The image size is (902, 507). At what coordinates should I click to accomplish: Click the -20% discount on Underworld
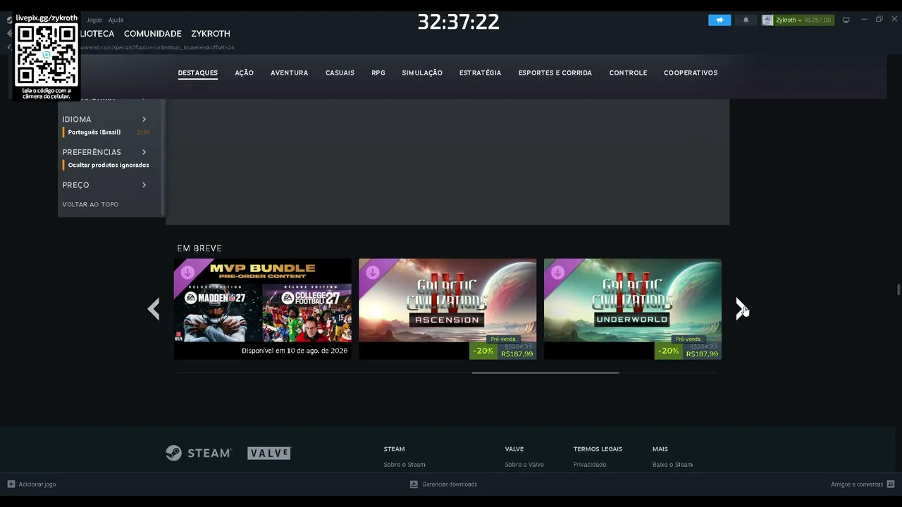click(668, 351)
